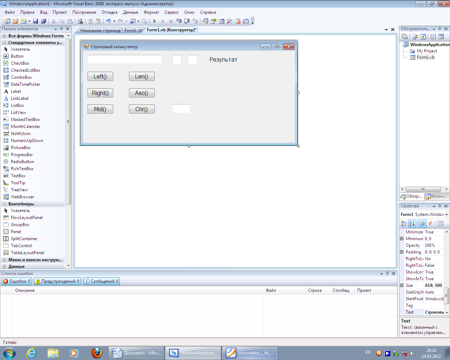Open Internet Explorer from the taskbar
450x360 pixels.
click(x=31, y=353)
